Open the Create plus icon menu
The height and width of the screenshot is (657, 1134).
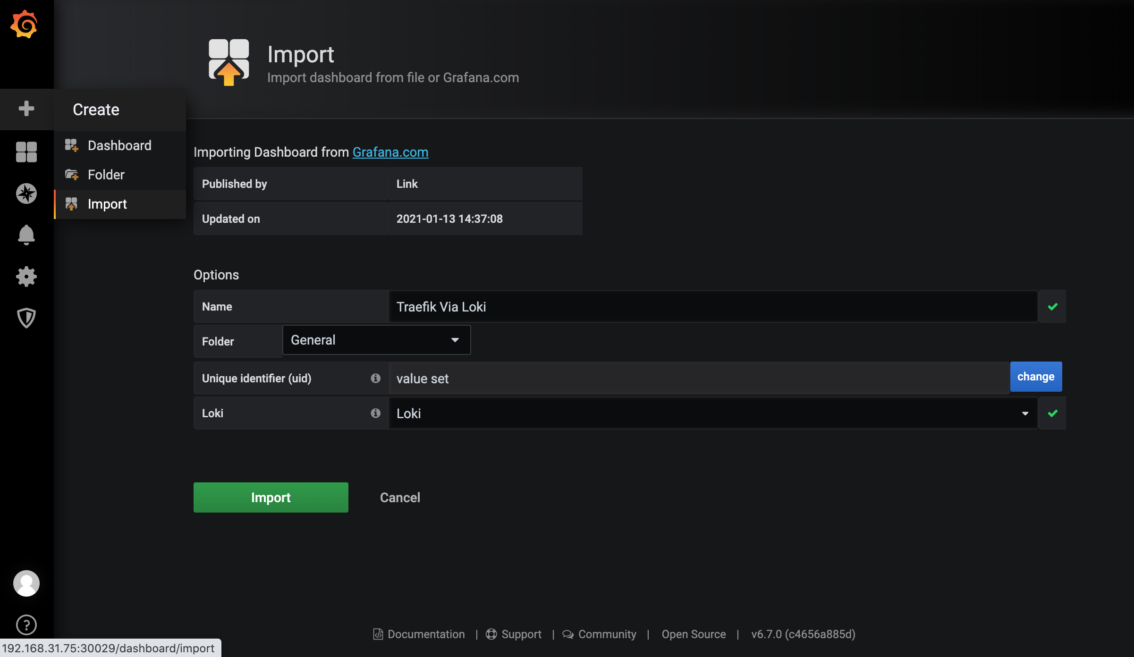(x=26, y=109)
